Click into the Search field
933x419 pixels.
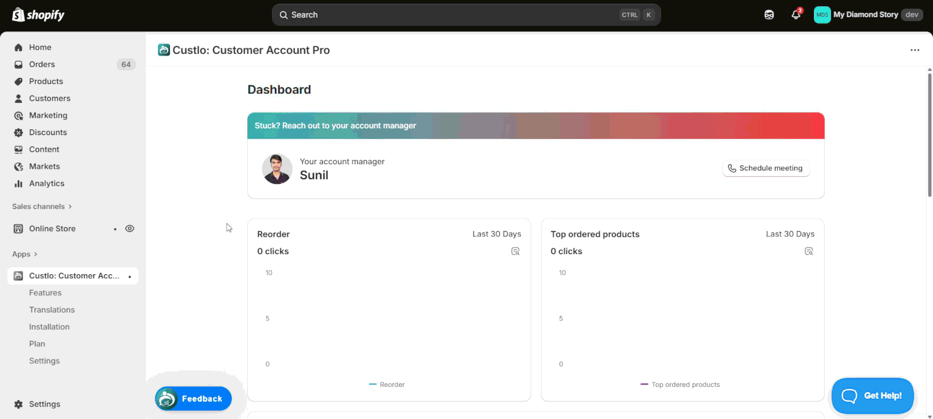466,15
